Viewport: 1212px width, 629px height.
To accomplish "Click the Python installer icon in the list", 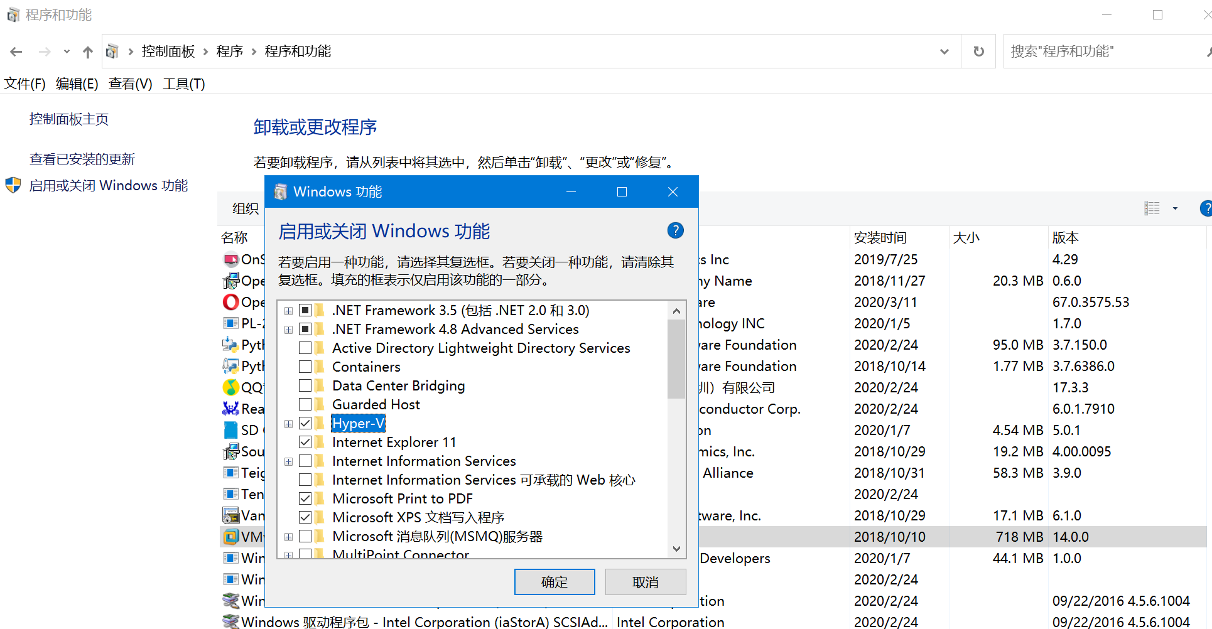I will (231, 345).
